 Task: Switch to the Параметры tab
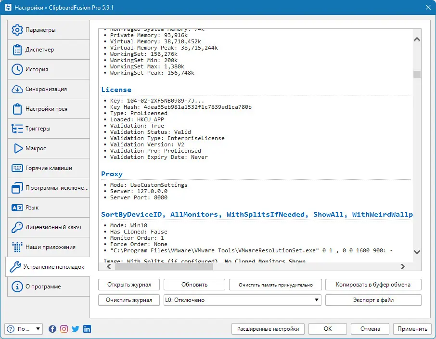[49, 30]
